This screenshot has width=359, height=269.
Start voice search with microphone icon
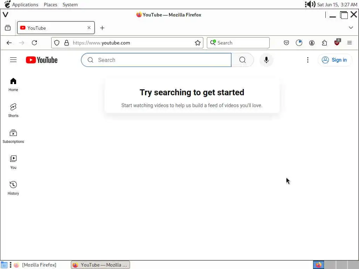(x=266, y=60)
